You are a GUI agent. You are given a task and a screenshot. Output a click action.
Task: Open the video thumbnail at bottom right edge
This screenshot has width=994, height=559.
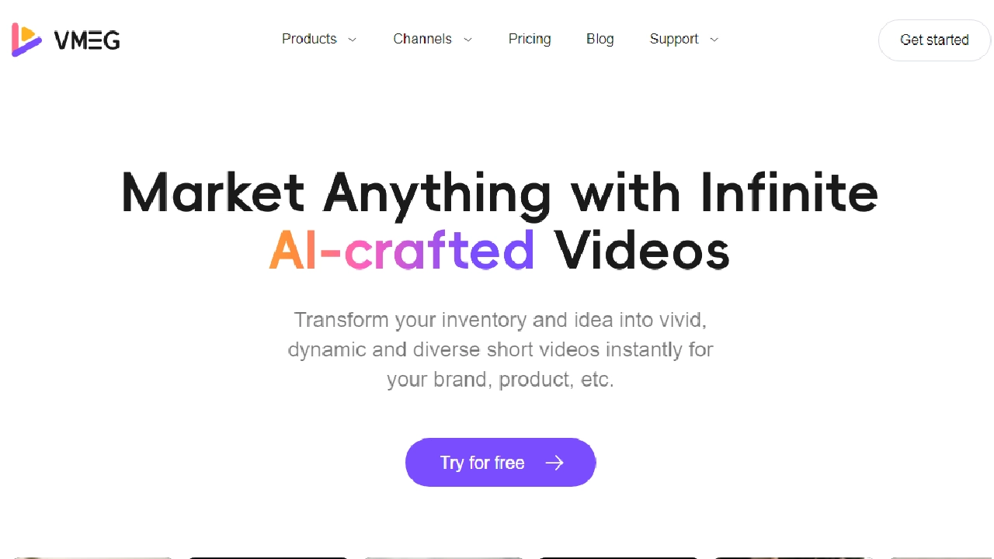point(941,557)
